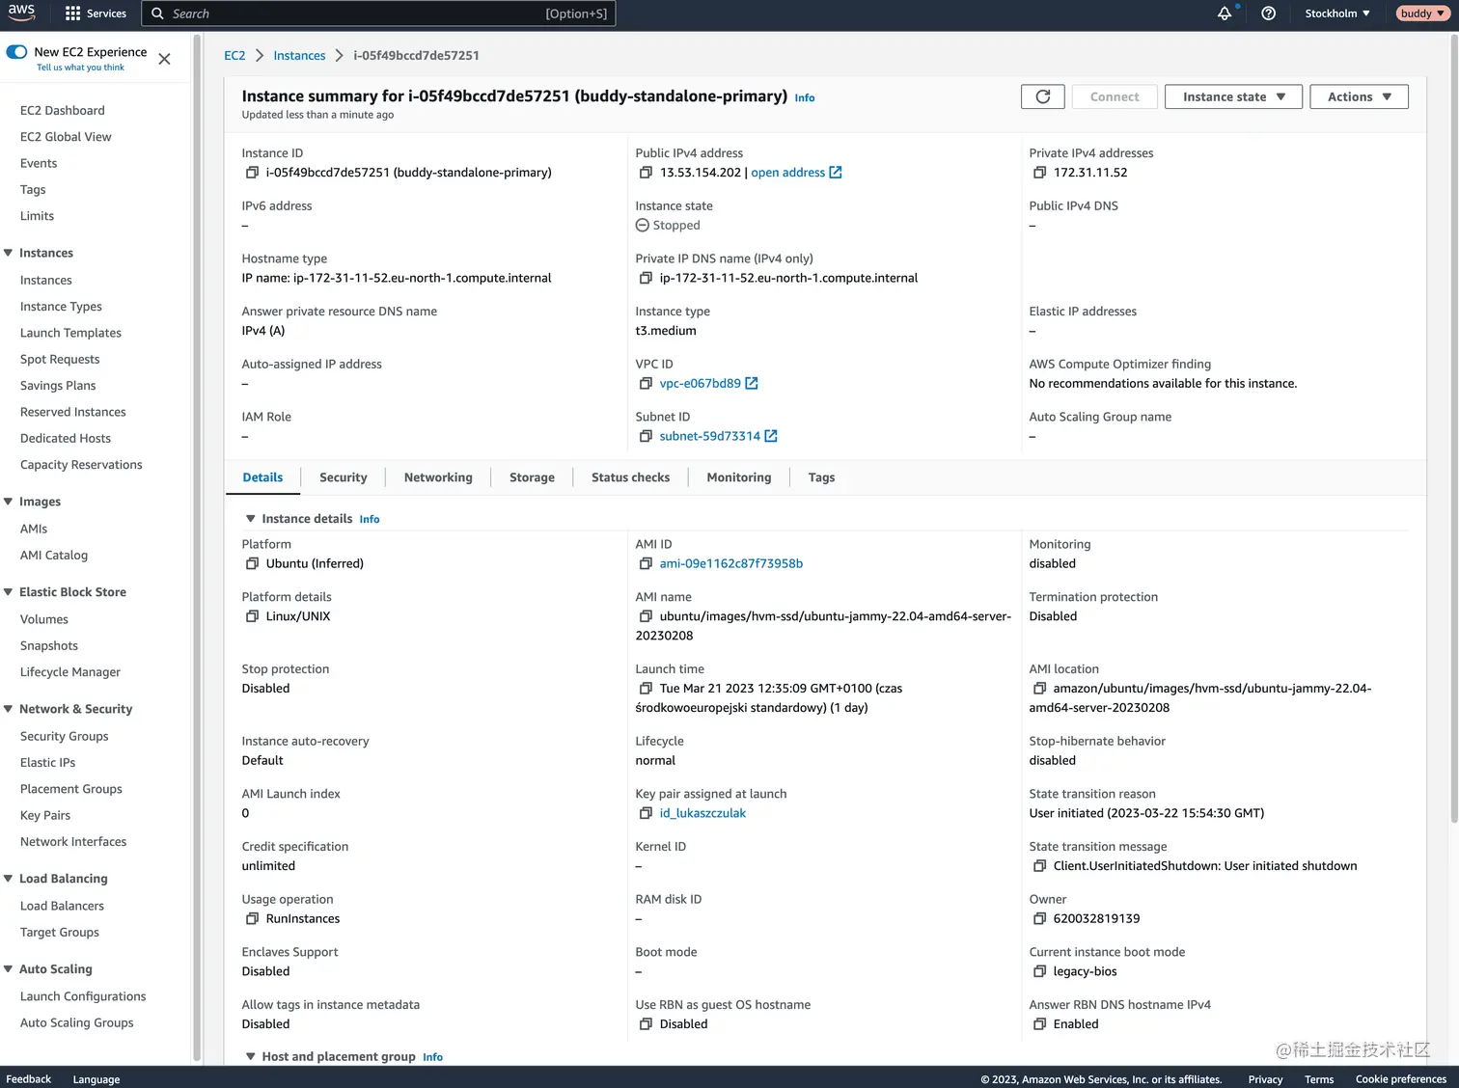Viewport: 1459px width, 1088px height.
Task: Switch to the Networking tab
Action: [x=438, y=477]
